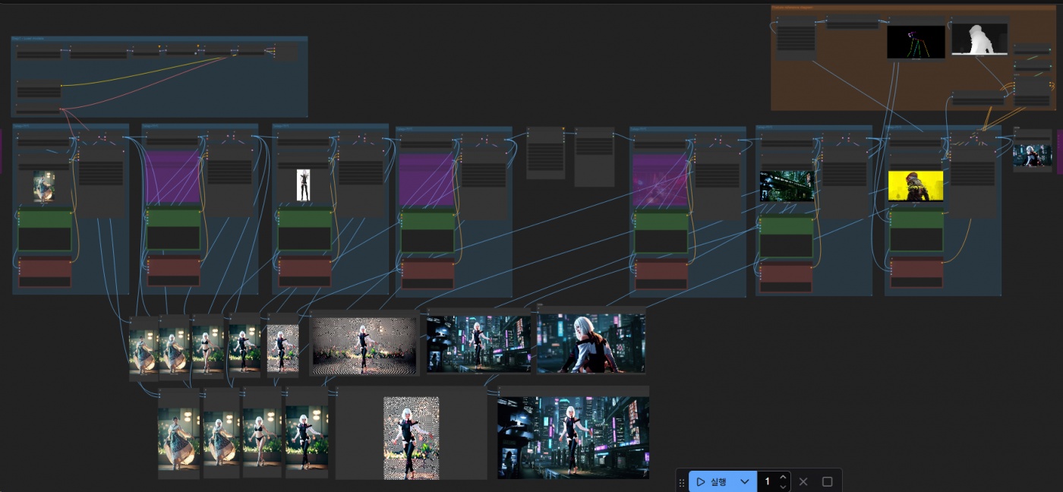This screenshot has width=1063, height=492.
Task: Select the grayscale depth map preview
Action: pyautogui.click(x=979, y=39)
